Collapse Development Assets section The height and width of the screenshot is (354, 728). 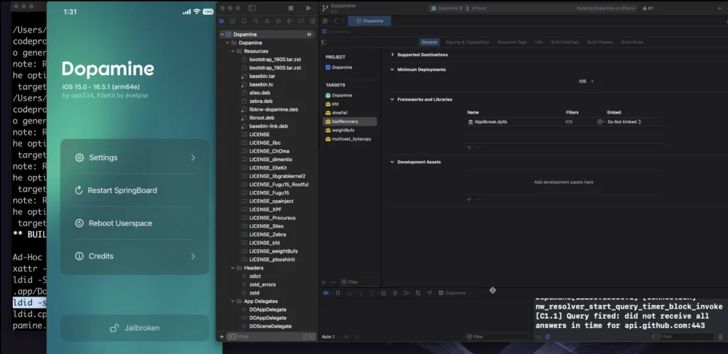392,162
